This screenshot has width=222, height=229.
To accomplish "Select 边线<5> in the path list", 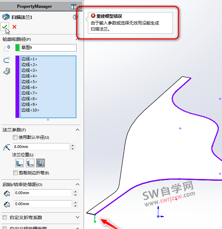I will (29, 82).
